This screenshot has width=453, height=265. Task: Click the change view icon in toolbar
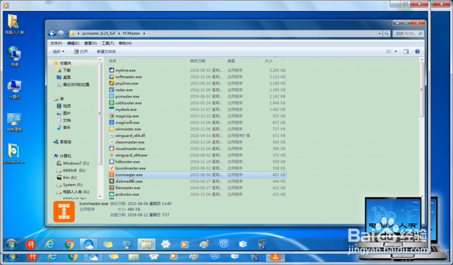(x=389, y=52)
